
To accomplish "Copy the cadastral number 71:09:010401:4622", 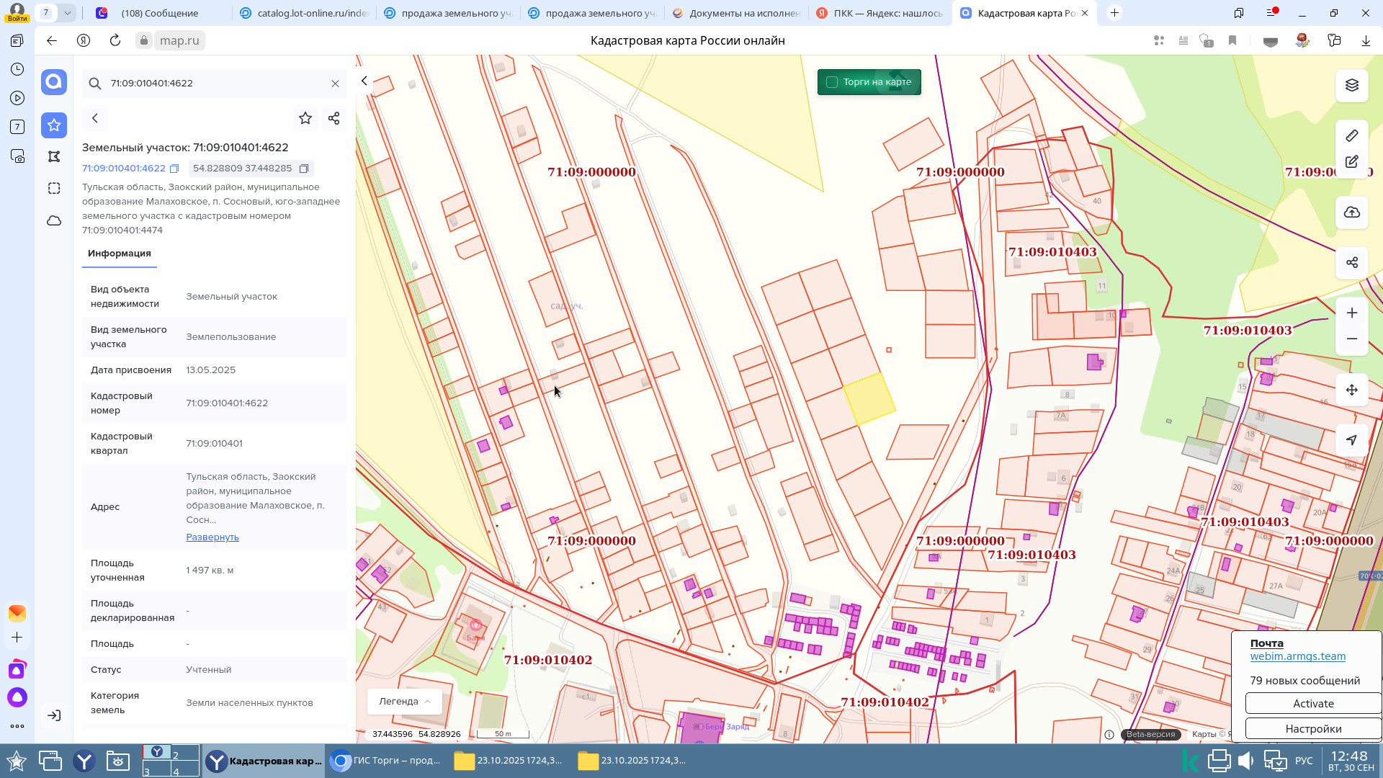I will click(174, 169).
